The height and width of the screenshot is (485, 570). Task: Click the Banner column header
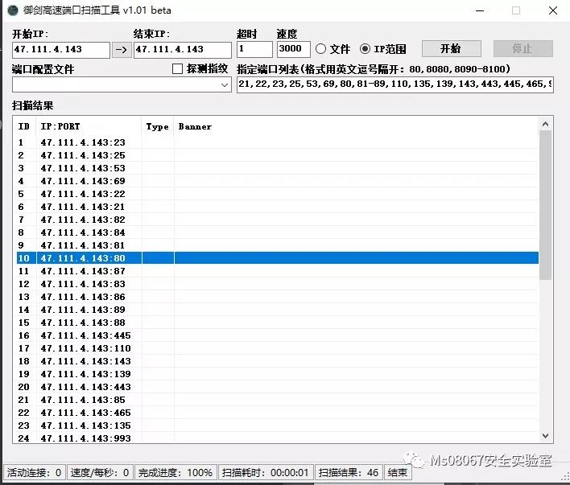(x=195, y=126)
